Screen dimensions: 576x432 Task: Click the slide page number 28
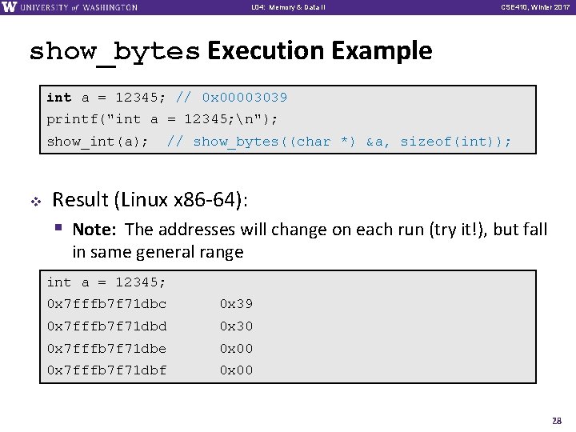[557, 421]
